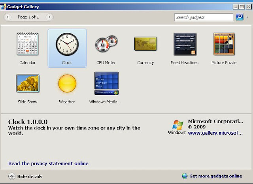The image size is (253, 184).
Task: Click the search magnifier button
Action: pos(240,17)
